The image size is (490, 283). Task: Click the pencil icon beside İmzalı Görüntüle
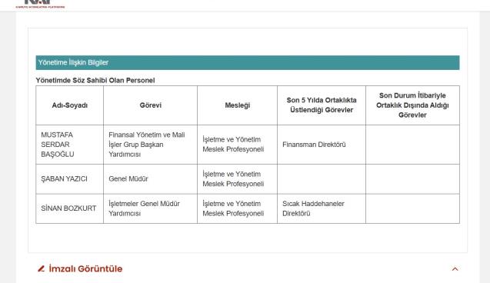point(42,268)
